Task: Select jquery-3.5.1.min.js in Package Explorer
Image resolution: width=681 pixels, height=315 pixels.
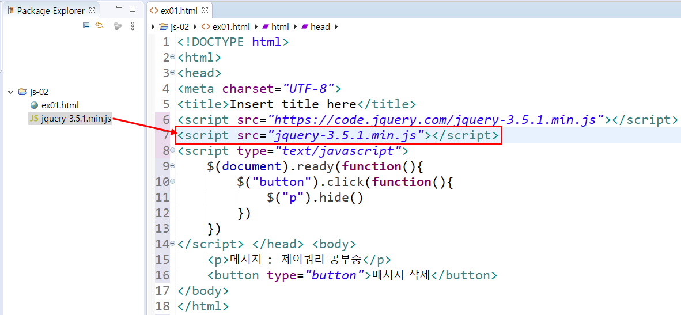Action: [x=76, y=119]
